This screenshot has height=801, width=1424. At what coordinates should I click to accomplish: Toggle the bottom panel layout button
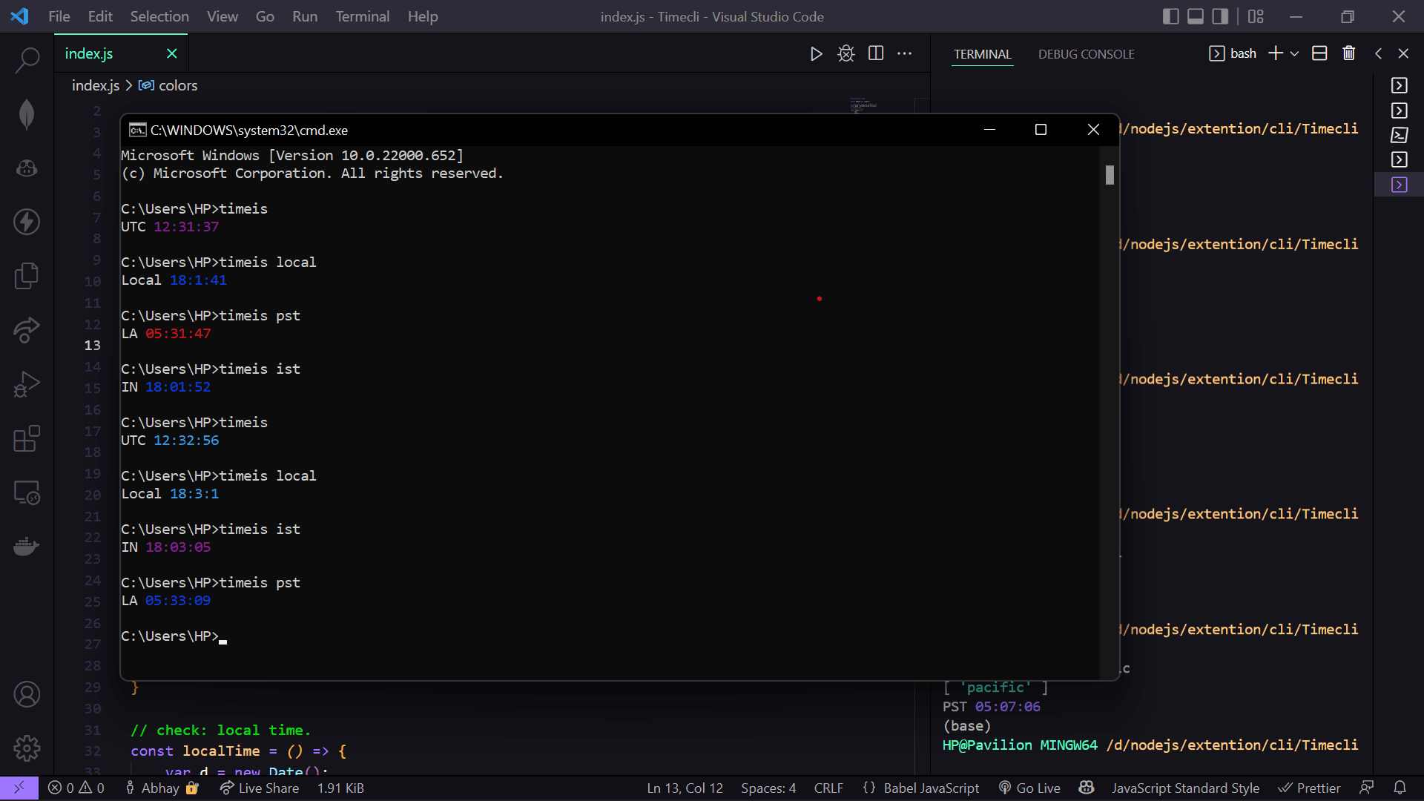pos(1196,16)
